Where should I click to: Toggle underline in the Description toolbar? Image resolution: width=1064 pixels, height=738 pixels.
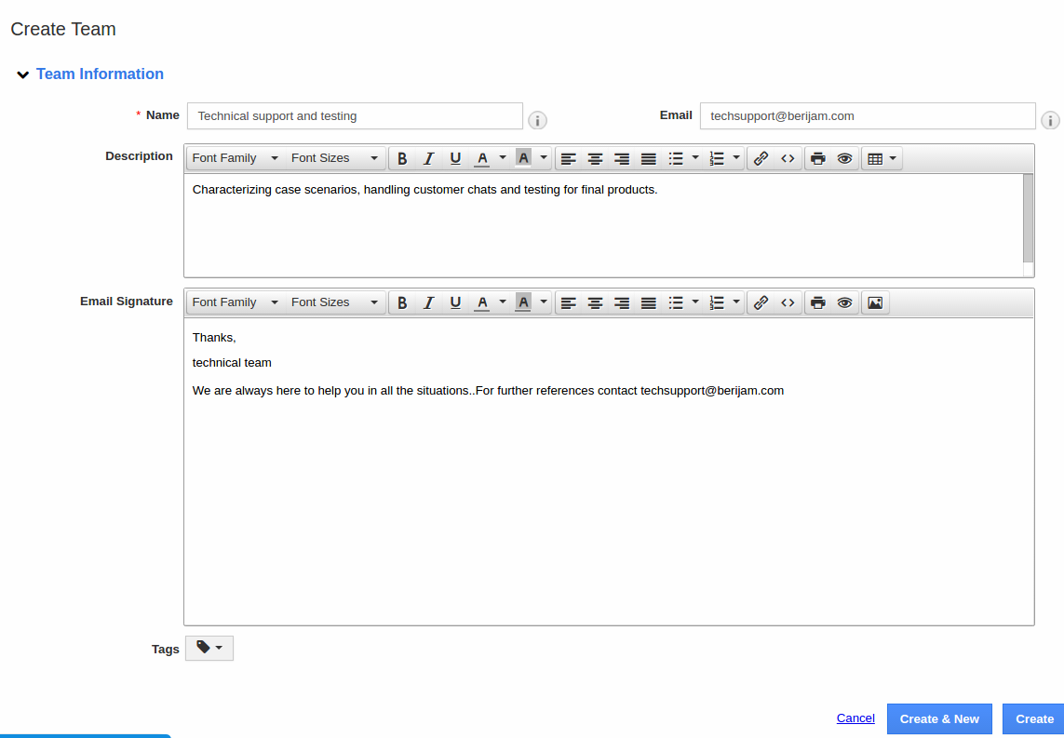tap(455, 159)
